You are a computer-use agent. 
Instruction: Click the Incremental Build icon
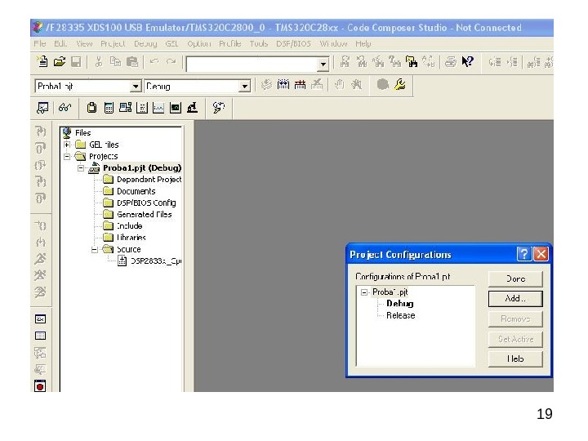[283, 85]
